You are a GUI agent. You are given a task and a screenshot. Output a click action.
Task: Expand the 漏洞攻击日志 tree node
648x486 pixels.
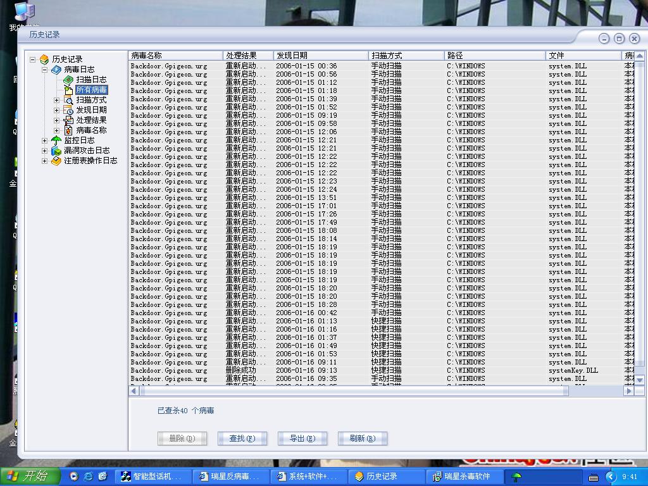[x=45, y=151]
